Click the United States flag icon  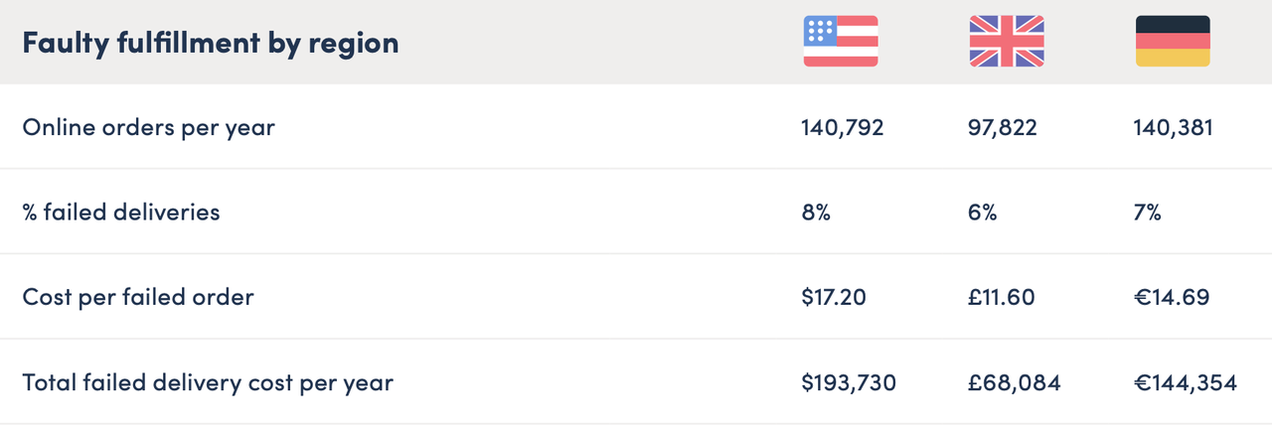pyautogui.click(x=841, y=42)
